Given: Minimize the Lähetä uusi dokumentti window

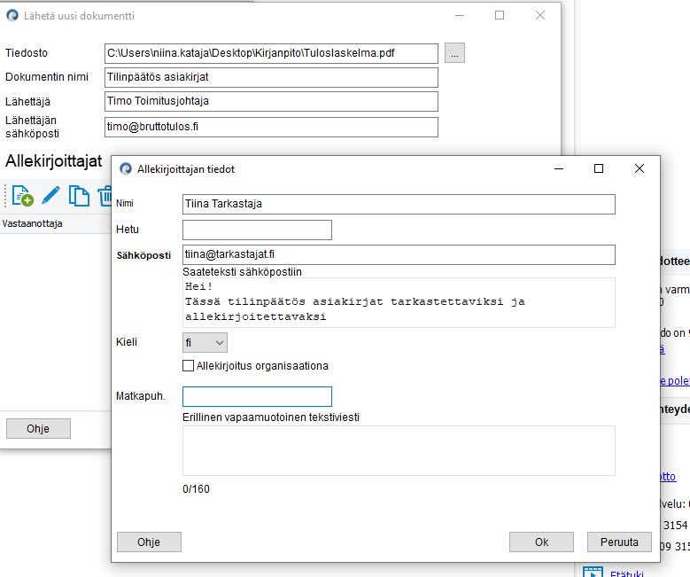Looking at the screenshot, I should coord(460,15).
